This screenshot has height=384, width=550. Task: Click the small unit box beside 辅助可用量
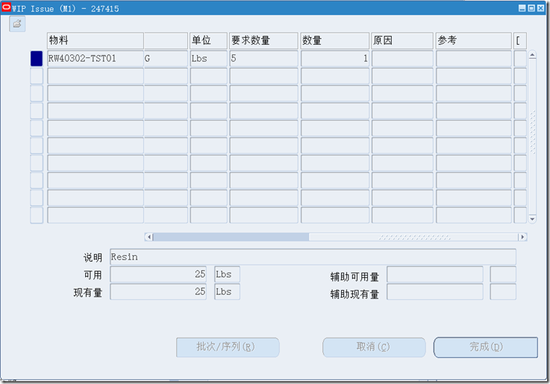pyautogui.click(x=503, y=274)
